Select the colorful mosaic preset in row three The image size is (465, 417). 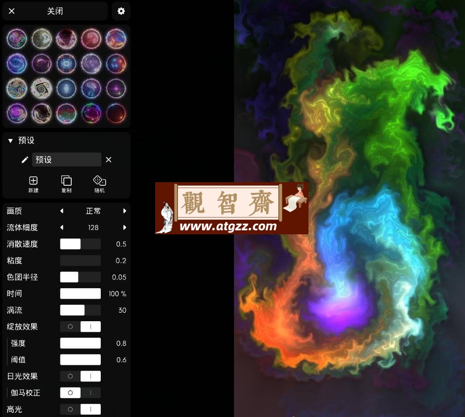coord(17,88)
